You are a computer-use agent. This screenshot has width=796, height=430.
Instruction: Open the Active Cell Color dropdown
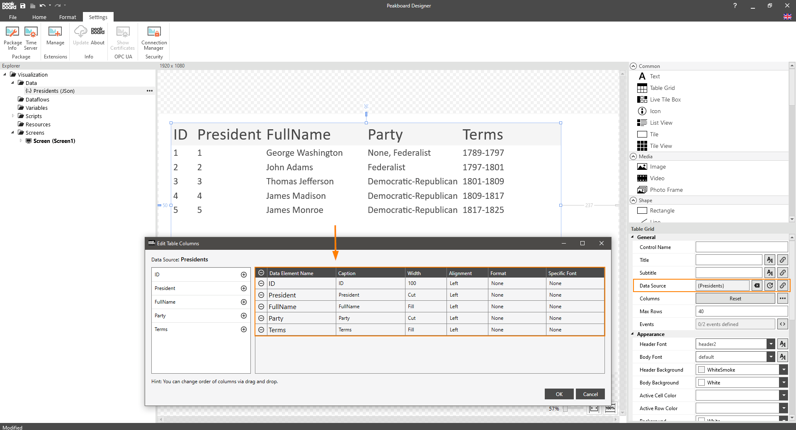tap(784, 395)
